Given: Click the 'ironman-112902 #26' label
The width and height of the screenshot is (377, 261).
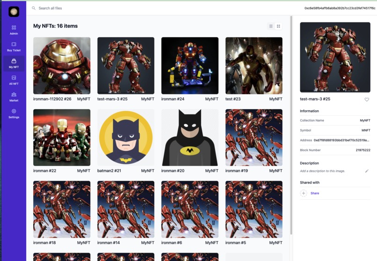Looking at the screenshot, I should pos(52,99).
